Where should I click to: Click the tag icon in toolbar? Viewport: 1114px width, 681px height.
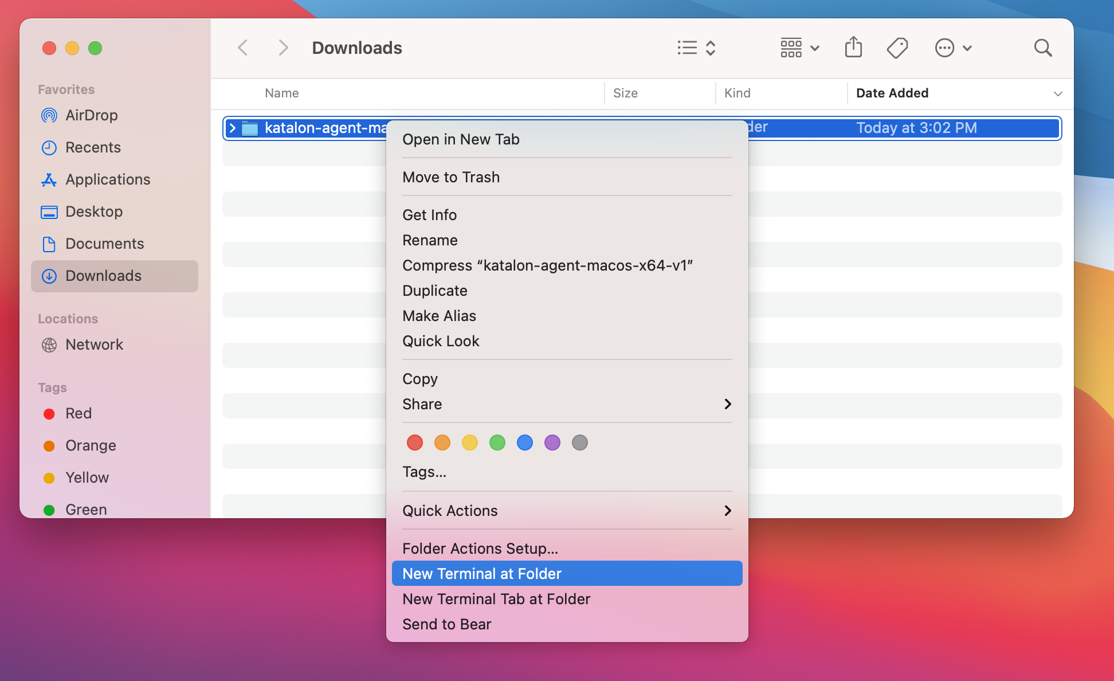[897, 48]
